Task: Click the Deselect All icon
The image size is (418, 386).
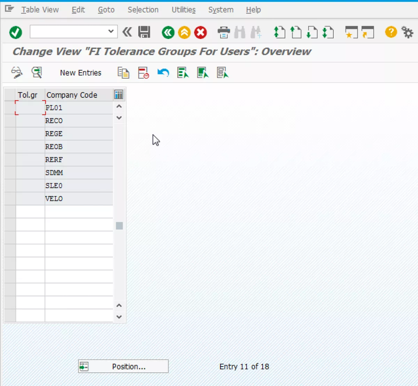Action: [223, 73]
